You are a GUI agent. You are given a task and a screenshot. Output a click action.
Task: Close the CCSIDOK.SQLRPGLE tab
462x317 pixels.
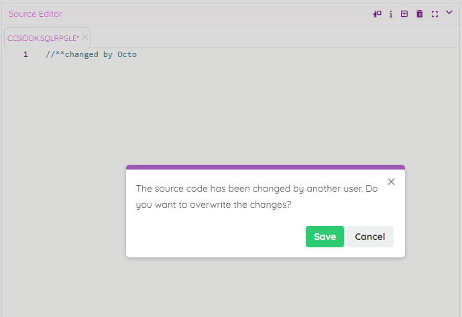tap(85, 38)
